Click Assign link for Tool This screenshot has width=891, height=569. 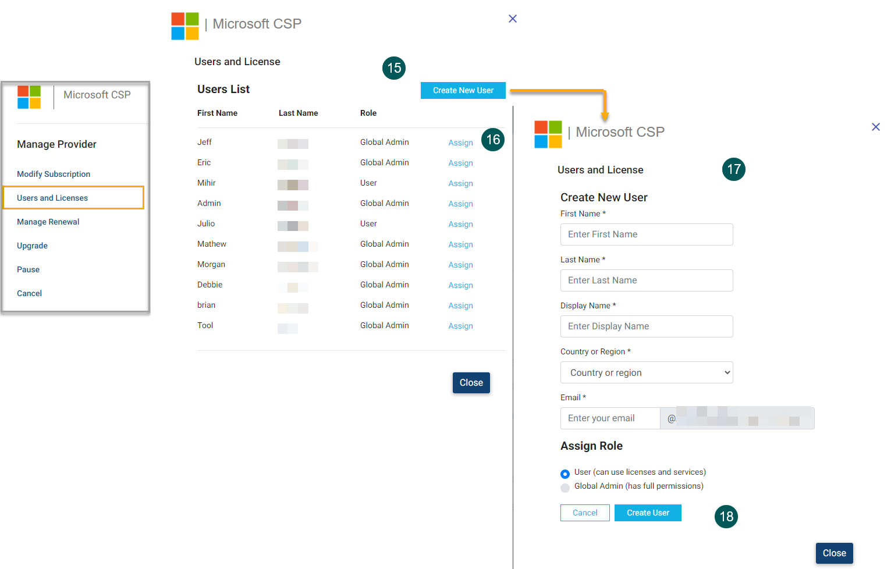[x=460, y=326]
